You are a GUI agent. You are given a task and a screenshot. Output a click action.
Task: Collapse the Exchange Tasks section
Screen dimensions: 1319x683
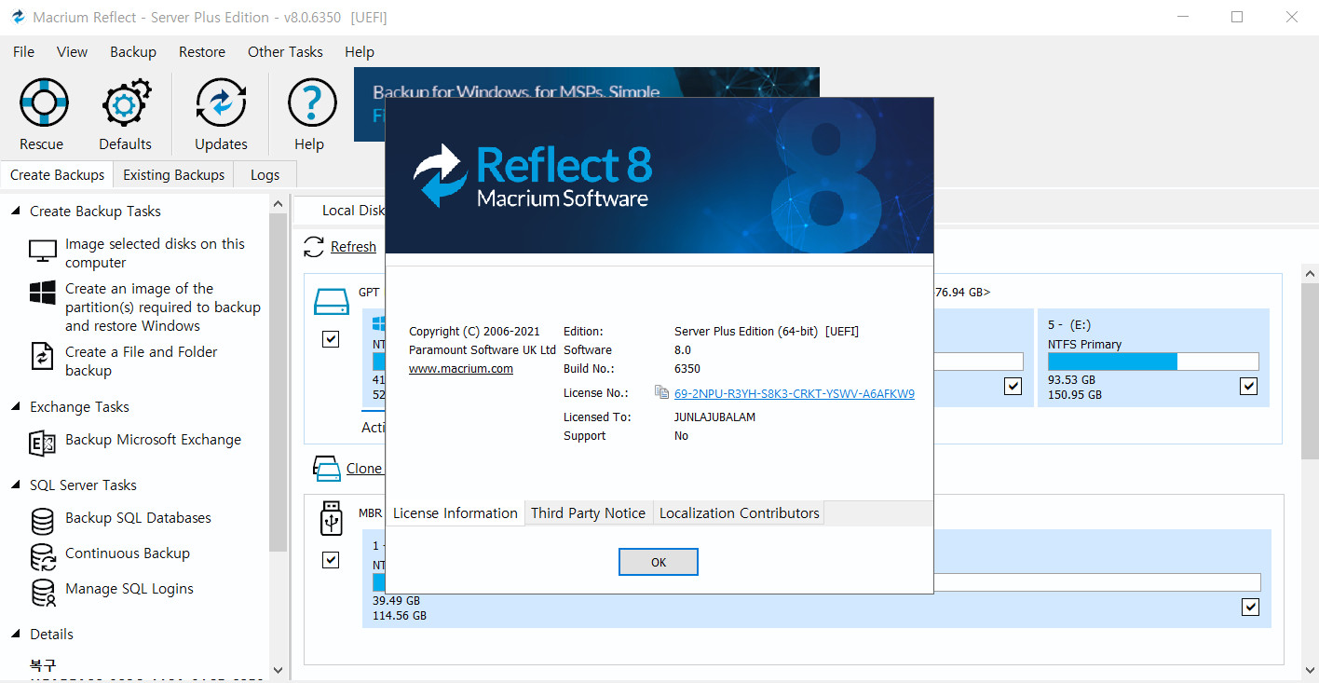pyautogui.click(x=16, y=407)
